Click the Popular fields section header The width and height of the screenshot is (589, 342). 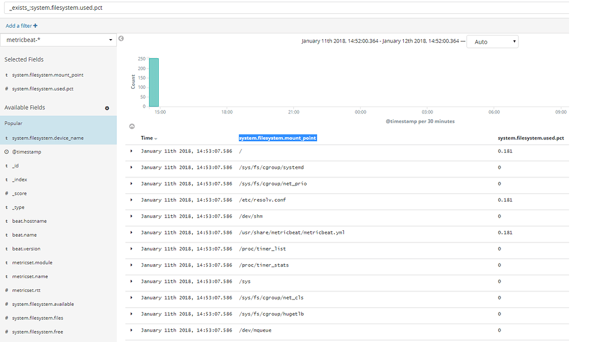click(14, 123)
